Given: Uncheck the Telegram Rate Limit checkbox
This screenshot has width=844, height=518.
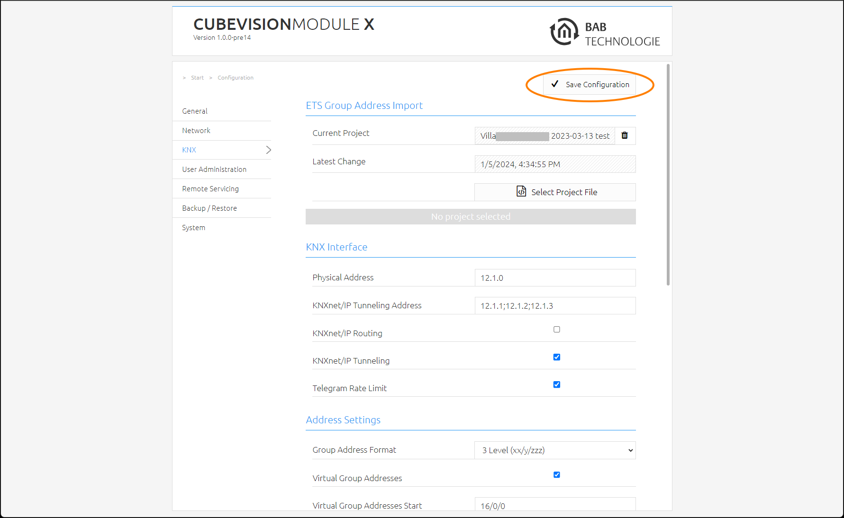Looking at the screenshot, I should [557, 384].
